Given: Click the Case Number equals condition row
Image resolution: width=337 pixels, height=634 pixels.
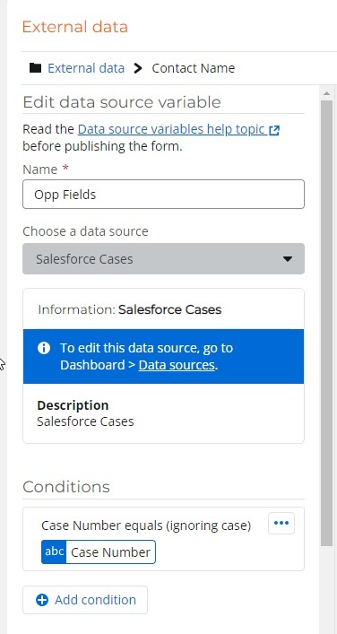Looking at the screenshot, I should (x=163, y=539).
